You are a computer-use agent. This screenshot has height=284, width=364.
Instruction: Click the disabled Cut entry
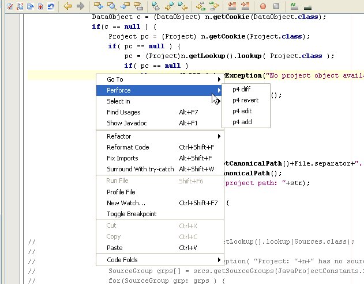160,226
